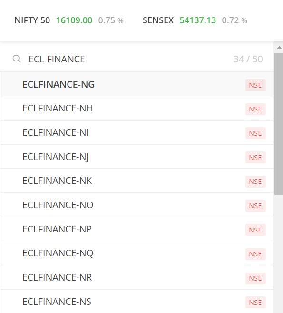Image resolution: width=283 pixels, height=313 pixels.
Task: Click the SENSEX value 54137.13
Action: click(x=198, y=20)
